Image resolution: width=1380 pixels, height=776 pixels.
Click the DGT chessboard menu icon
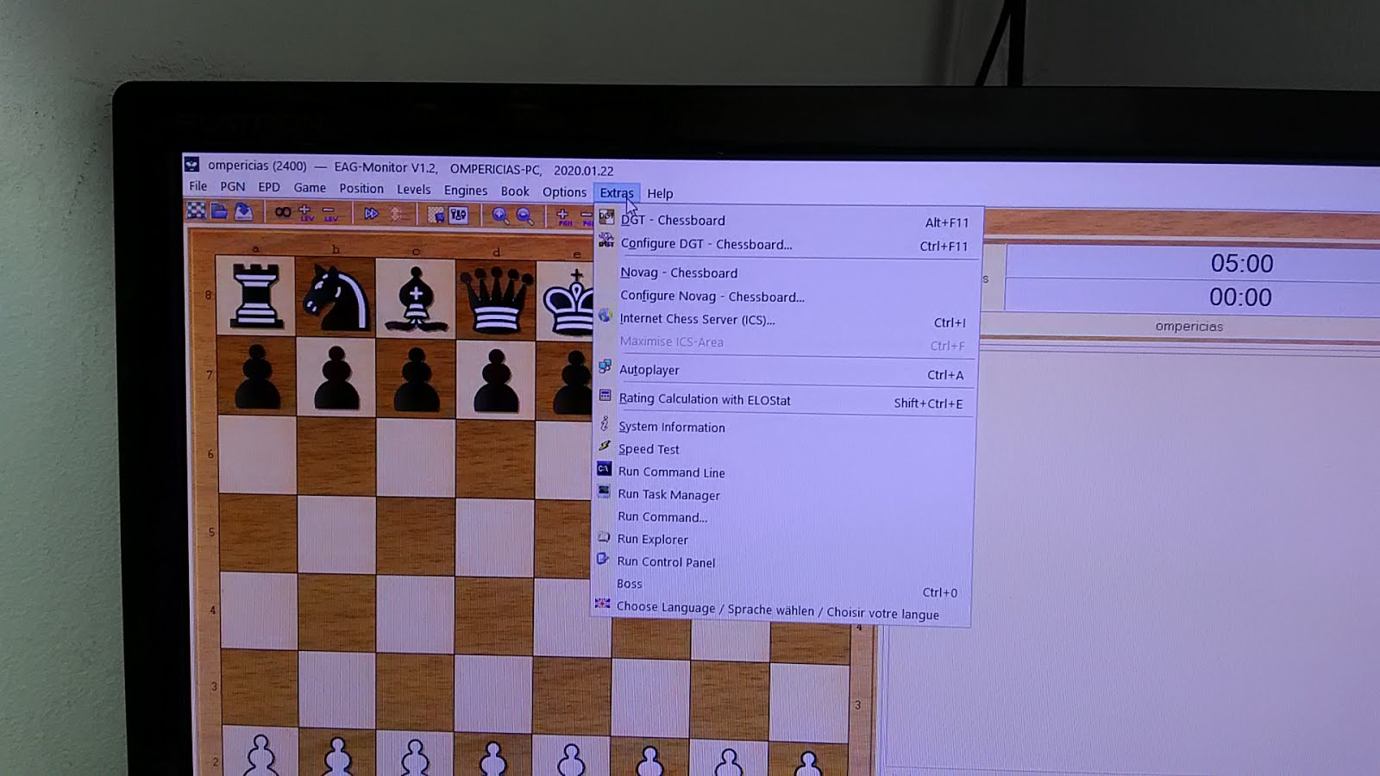[x=606, y=217]
